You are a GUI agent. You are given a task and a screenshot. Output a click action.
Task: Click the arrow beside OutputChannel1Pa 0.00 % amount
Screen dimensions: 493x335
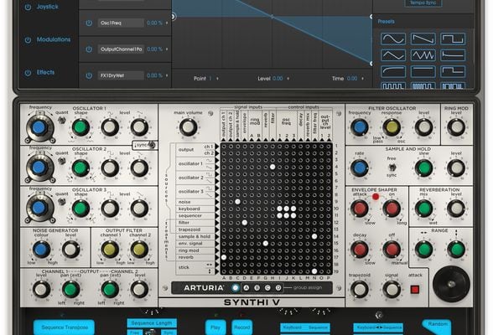pos(167,49)
